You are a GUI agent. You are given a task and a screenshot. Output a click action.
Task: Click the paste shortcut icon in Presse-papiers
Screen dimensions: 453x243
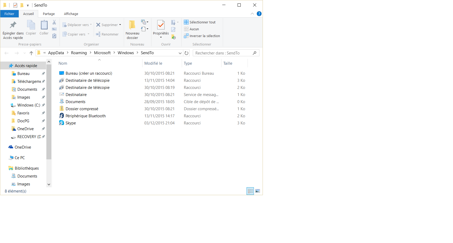pyautogui.click(x=54, y=36)
